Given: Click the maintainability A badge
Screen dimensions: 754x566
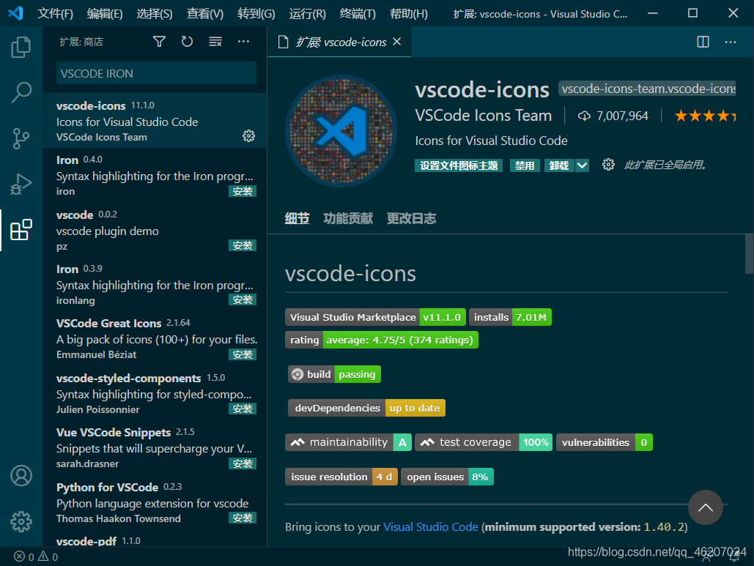Looking at the screenshot, I should (349, 442).
